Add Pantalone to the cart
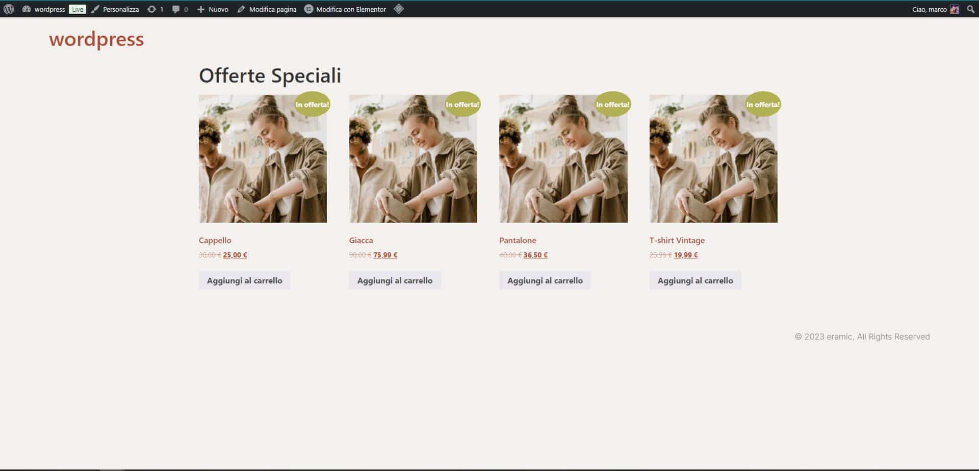 (x=545, y=280)
